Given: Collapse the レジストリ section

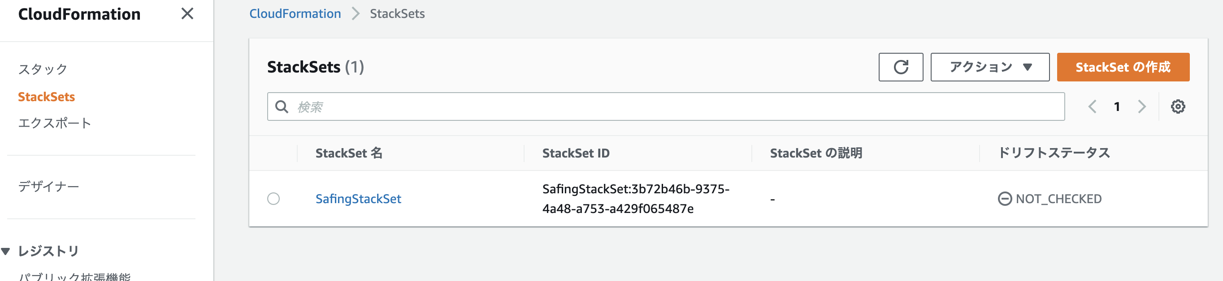Looking at the screenshot, I should 6,251.
